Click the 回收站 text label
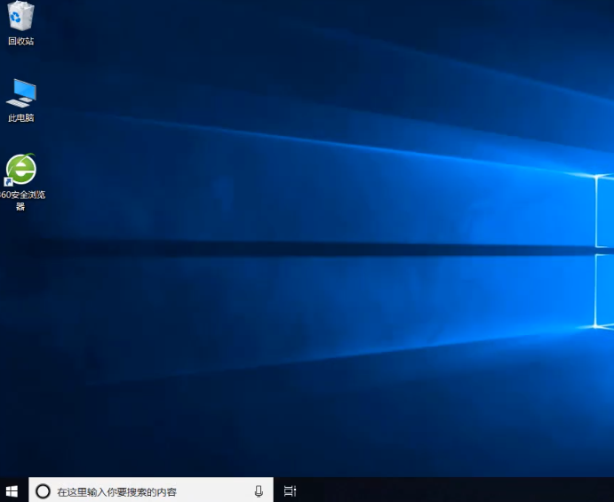614x502 pixels. click(x=20, y=41)
